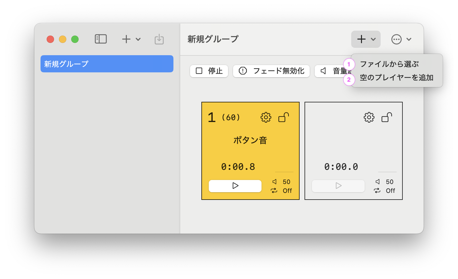Image resolution: width=458 pixels, height=279 pixels.
Task: Click the loop icon on empty player
Action: pos(377,191)
